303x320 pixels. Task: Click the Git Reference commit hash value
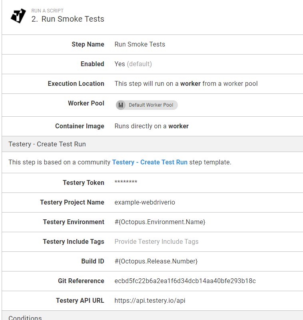pyautogui.click(x=185, y=281)
